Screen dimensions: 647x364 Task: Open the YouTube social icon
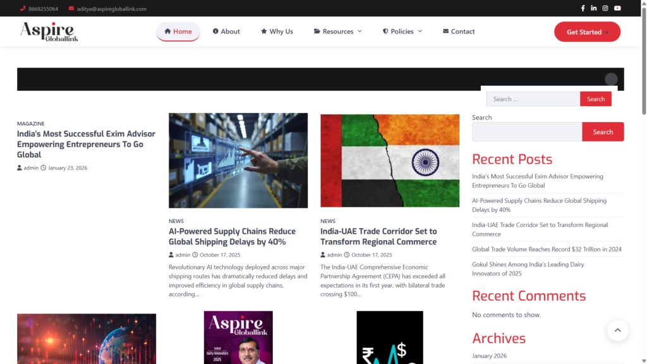click(617, 8)
